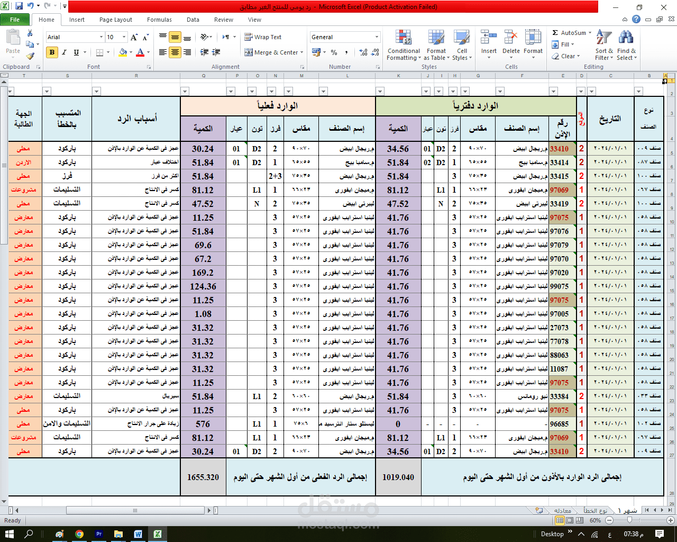Click the Paste clipboard icon
This screenshot has height=542, width=677.
(x=13, y=38)
